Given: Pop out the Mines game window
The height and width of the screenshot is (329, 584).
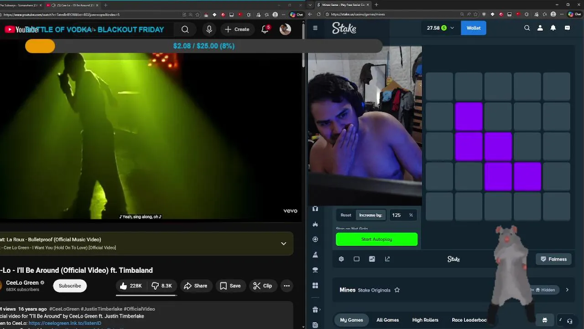Looking at the screenshot, I should pos(387,259).
